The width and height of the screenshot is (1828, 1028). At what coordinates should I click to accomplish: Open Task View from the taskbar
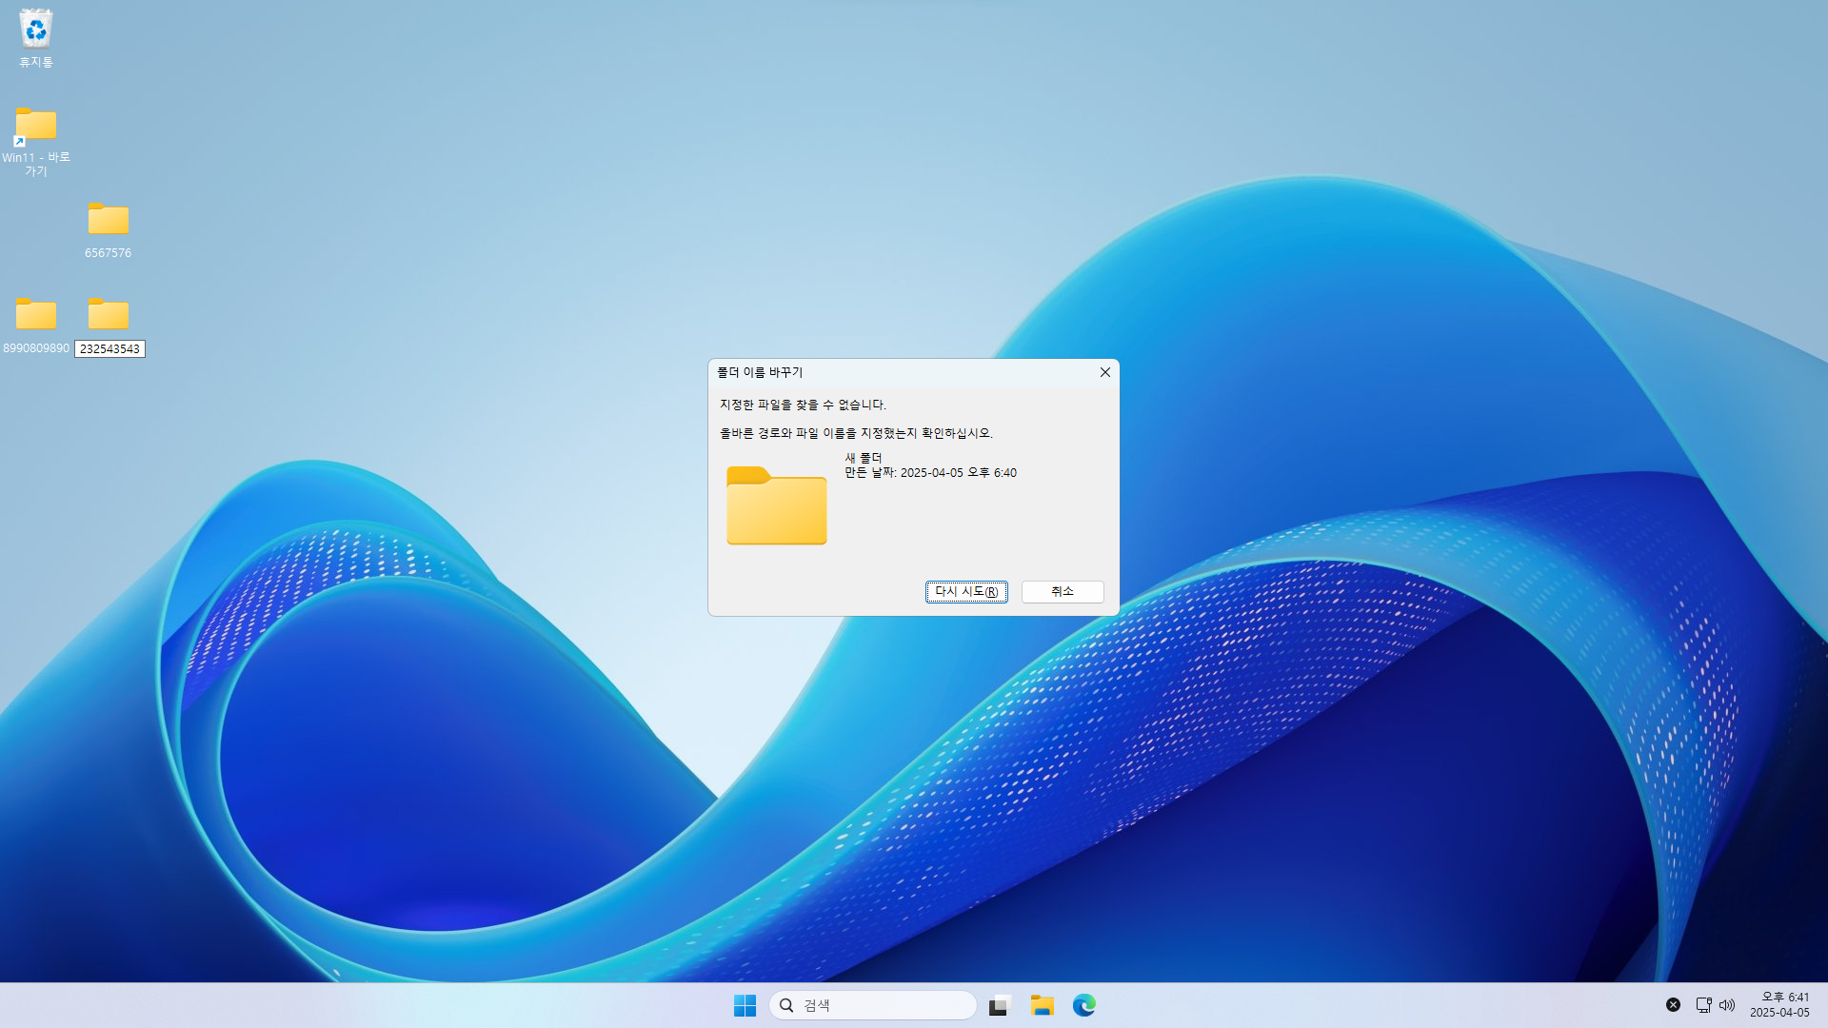[x=998, y=1005]
